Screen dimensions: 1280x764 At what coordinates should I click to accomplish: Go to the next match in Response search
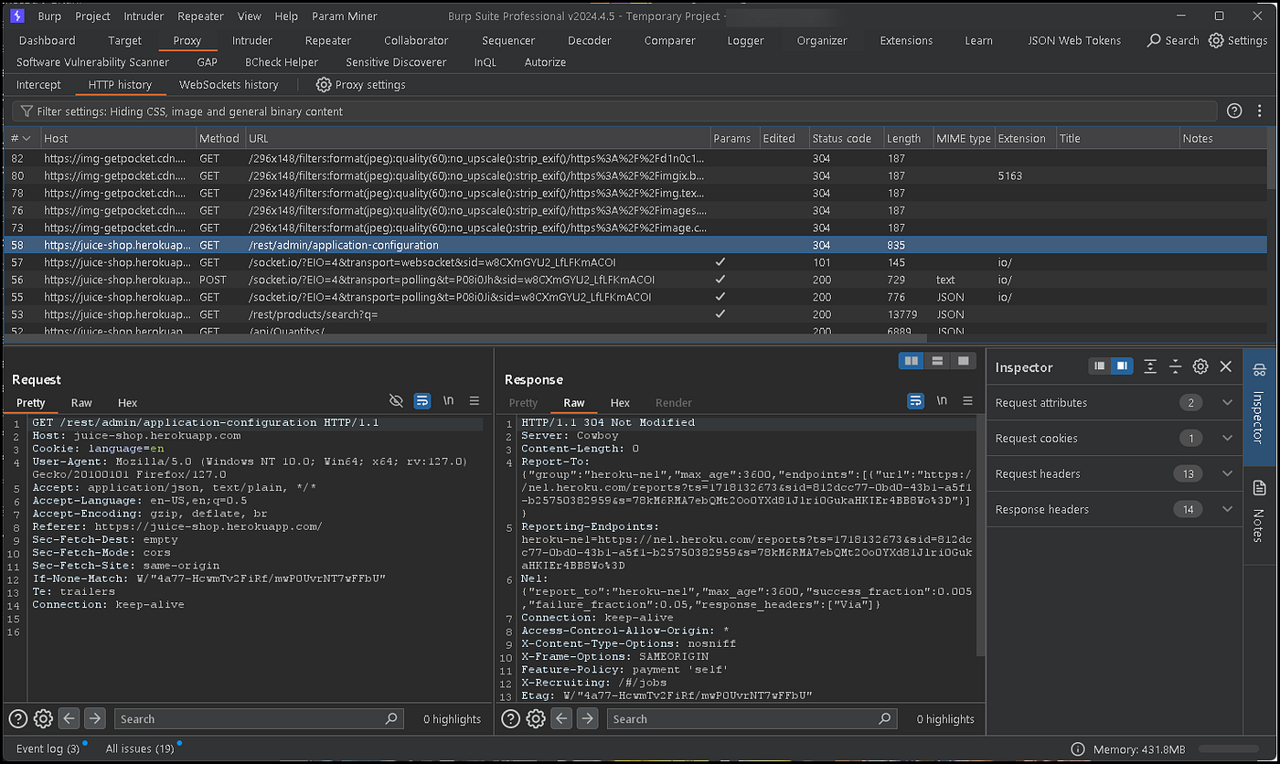[x=588, y=718]
